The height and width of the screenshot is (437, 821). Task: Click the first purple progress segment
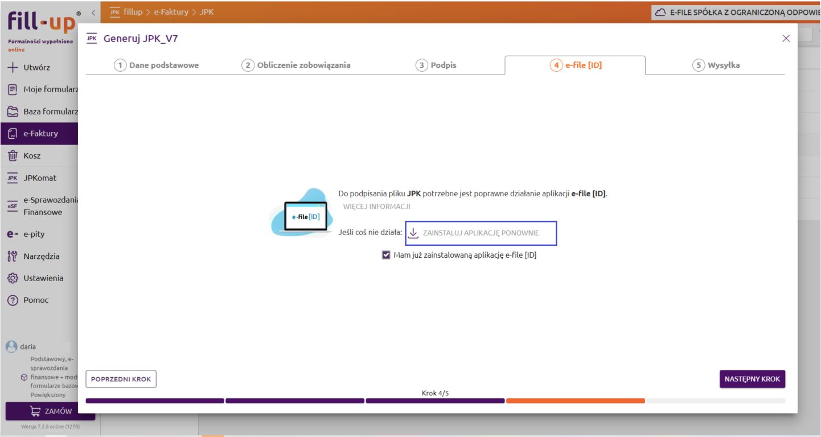155,401
